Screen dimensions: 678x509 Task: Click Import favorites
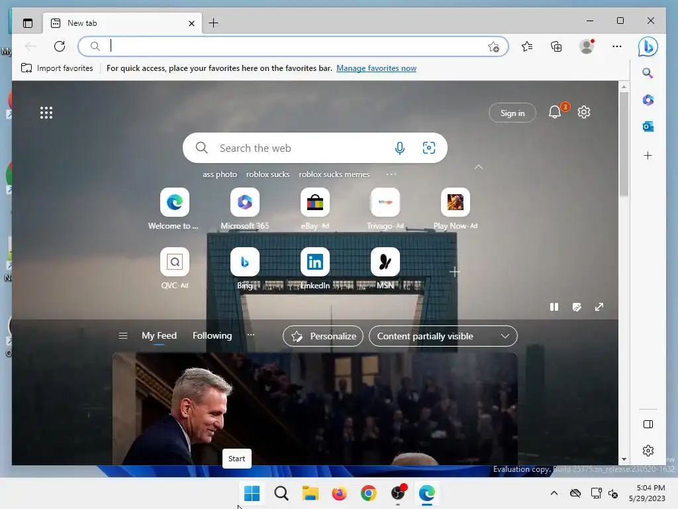tap(57, 68)
